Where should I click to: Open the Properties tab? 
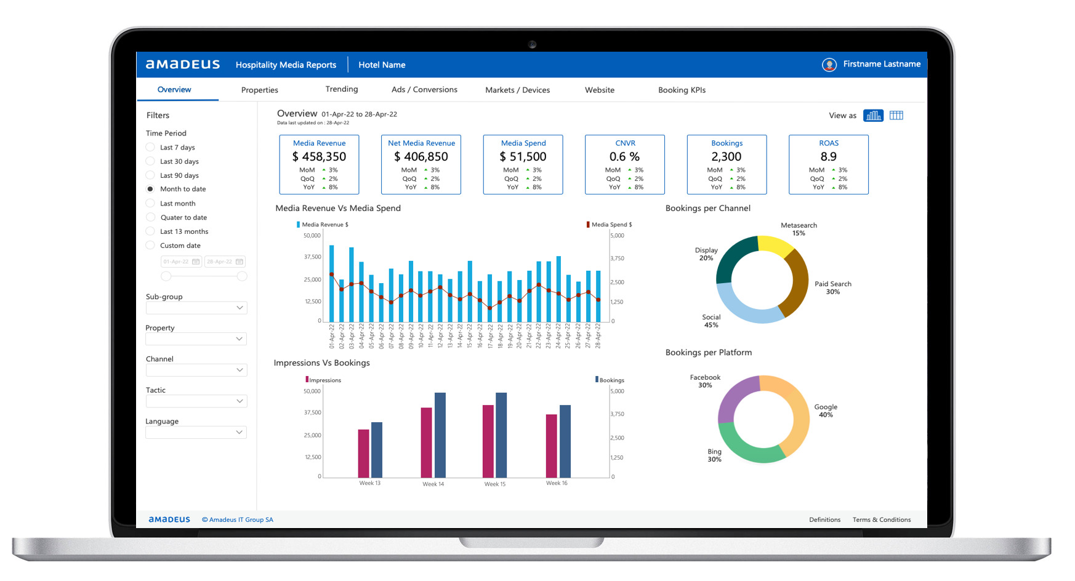260,90
